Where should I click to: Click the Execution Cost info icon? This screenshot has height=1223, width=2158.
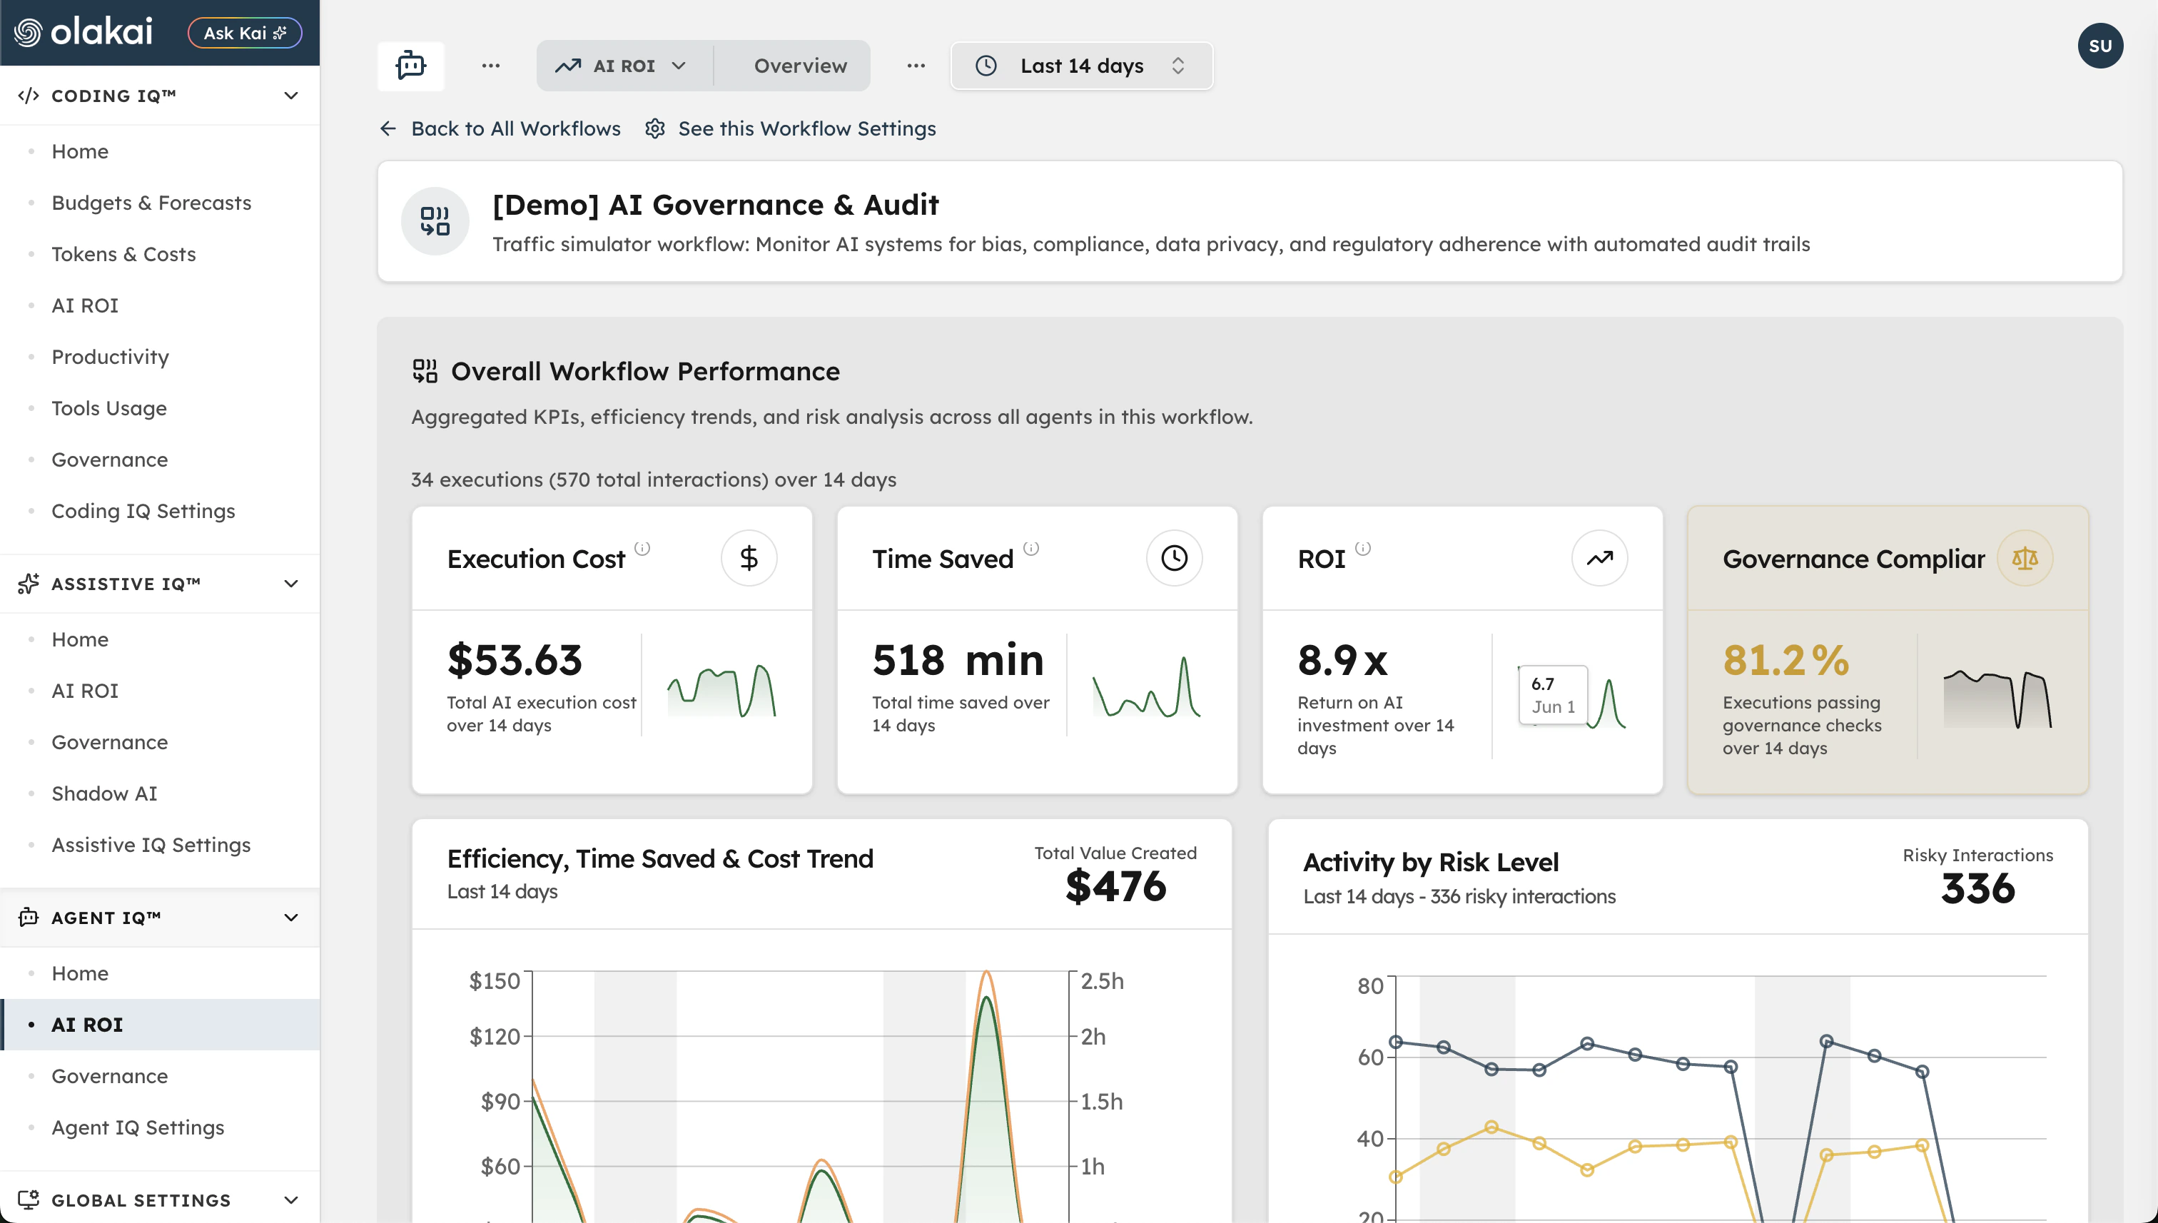point(642,549)
